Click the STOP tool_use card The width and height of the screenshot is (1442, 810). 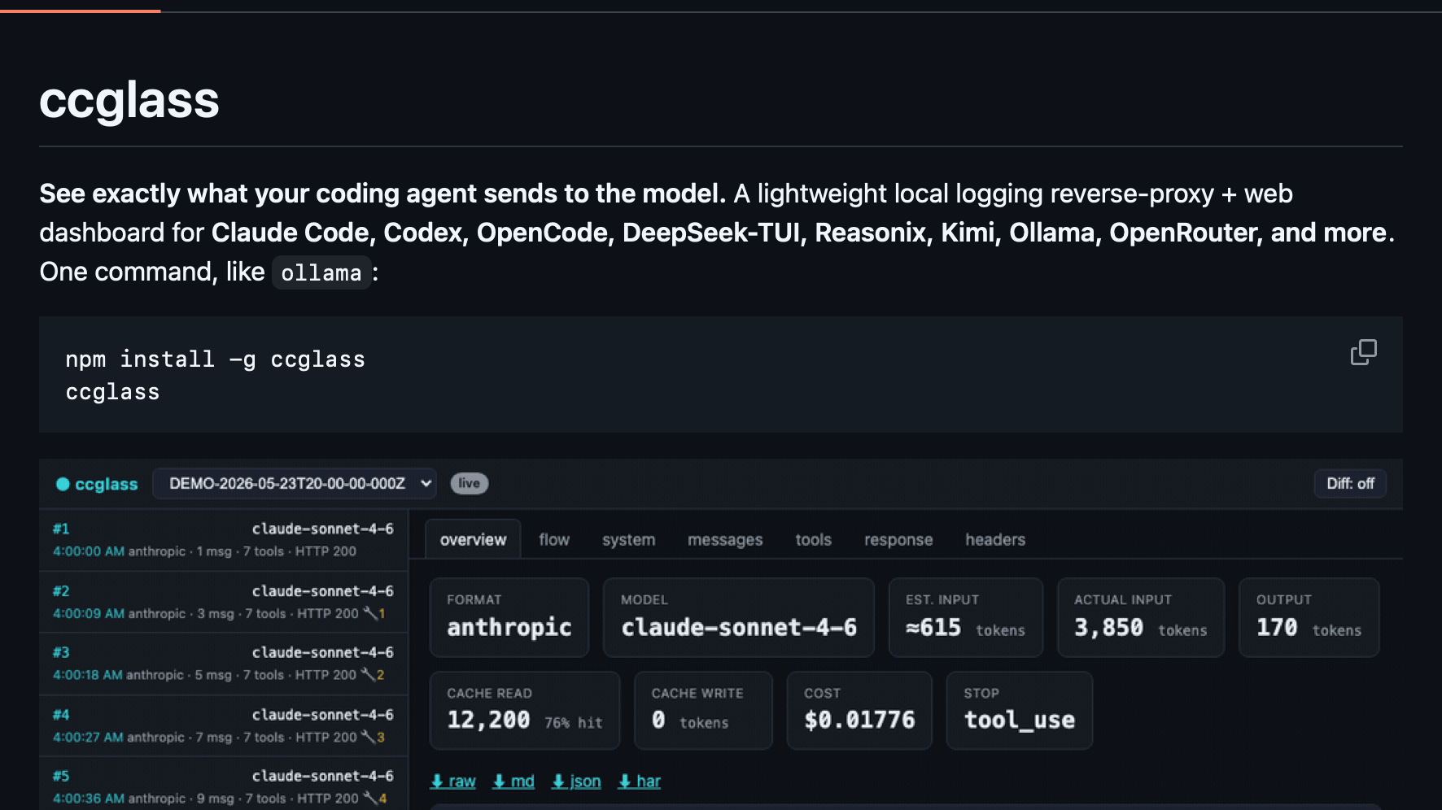pyautogui.click(x=1020, y=711)
